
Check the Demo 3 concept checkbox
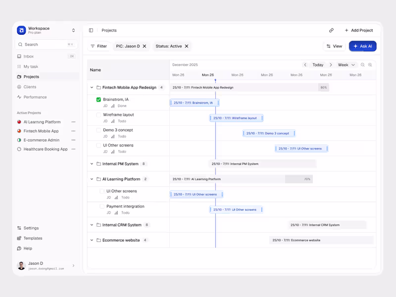(98, 130)
